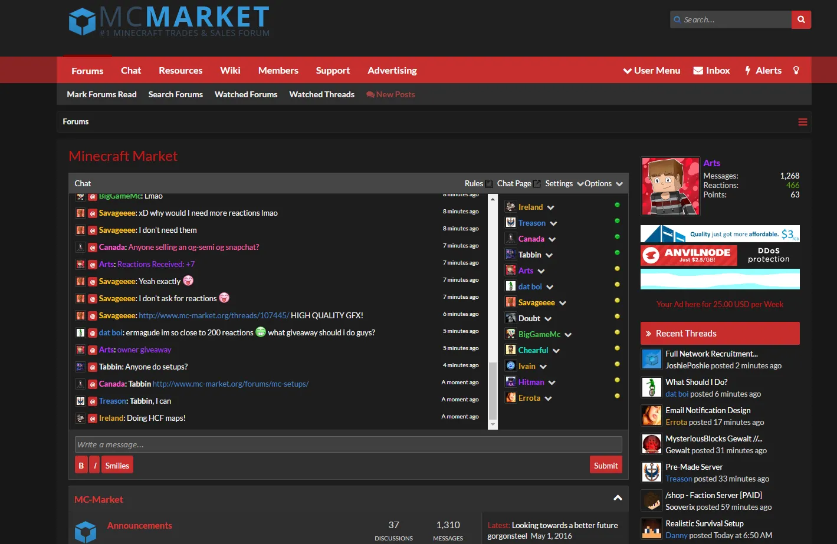Open Watched Threads link
This screenshot has height=544, width=837.
tap(321, 94)
